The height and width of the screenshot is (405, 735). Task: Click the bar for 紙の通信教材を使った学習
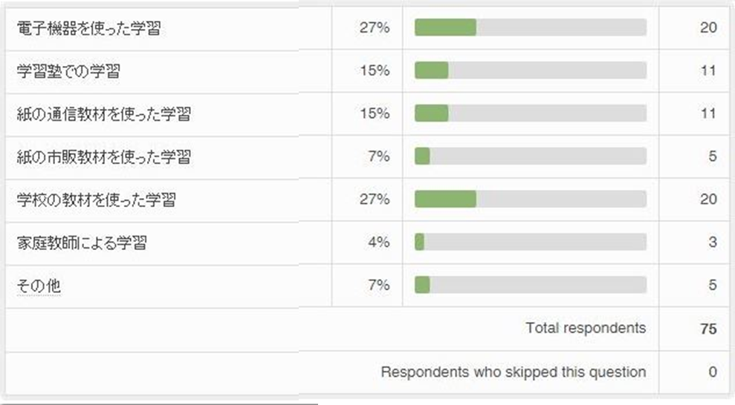click(x=530, y=113)
